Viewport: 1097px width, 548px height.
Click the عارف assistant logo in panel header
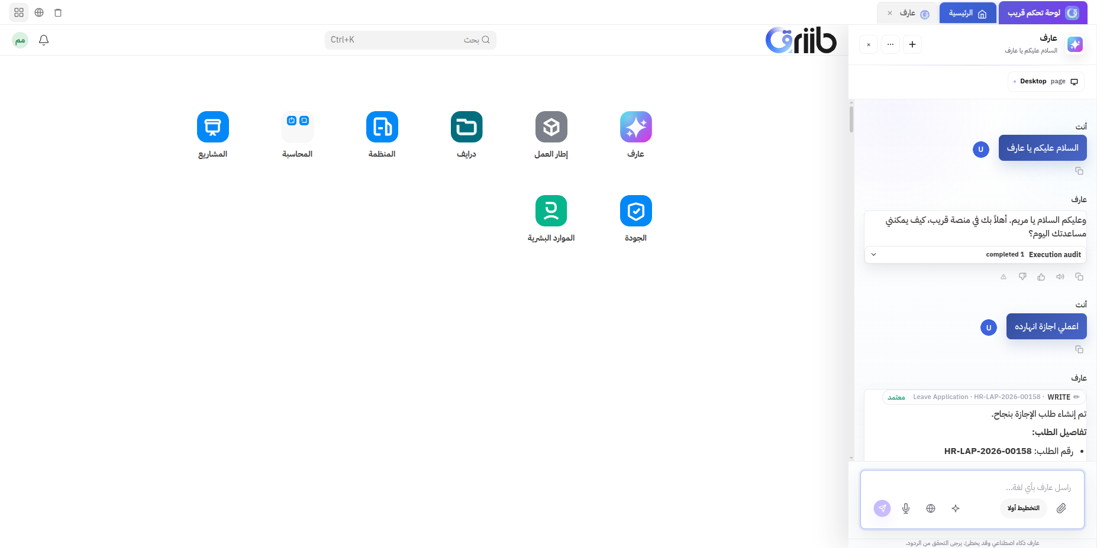coord(1075,44)
